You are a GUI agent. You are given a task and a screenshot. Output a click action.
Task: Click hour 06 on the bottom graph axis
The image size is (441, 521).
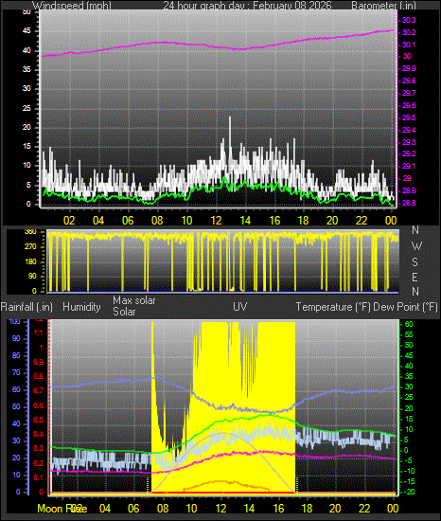pos(133,509)
